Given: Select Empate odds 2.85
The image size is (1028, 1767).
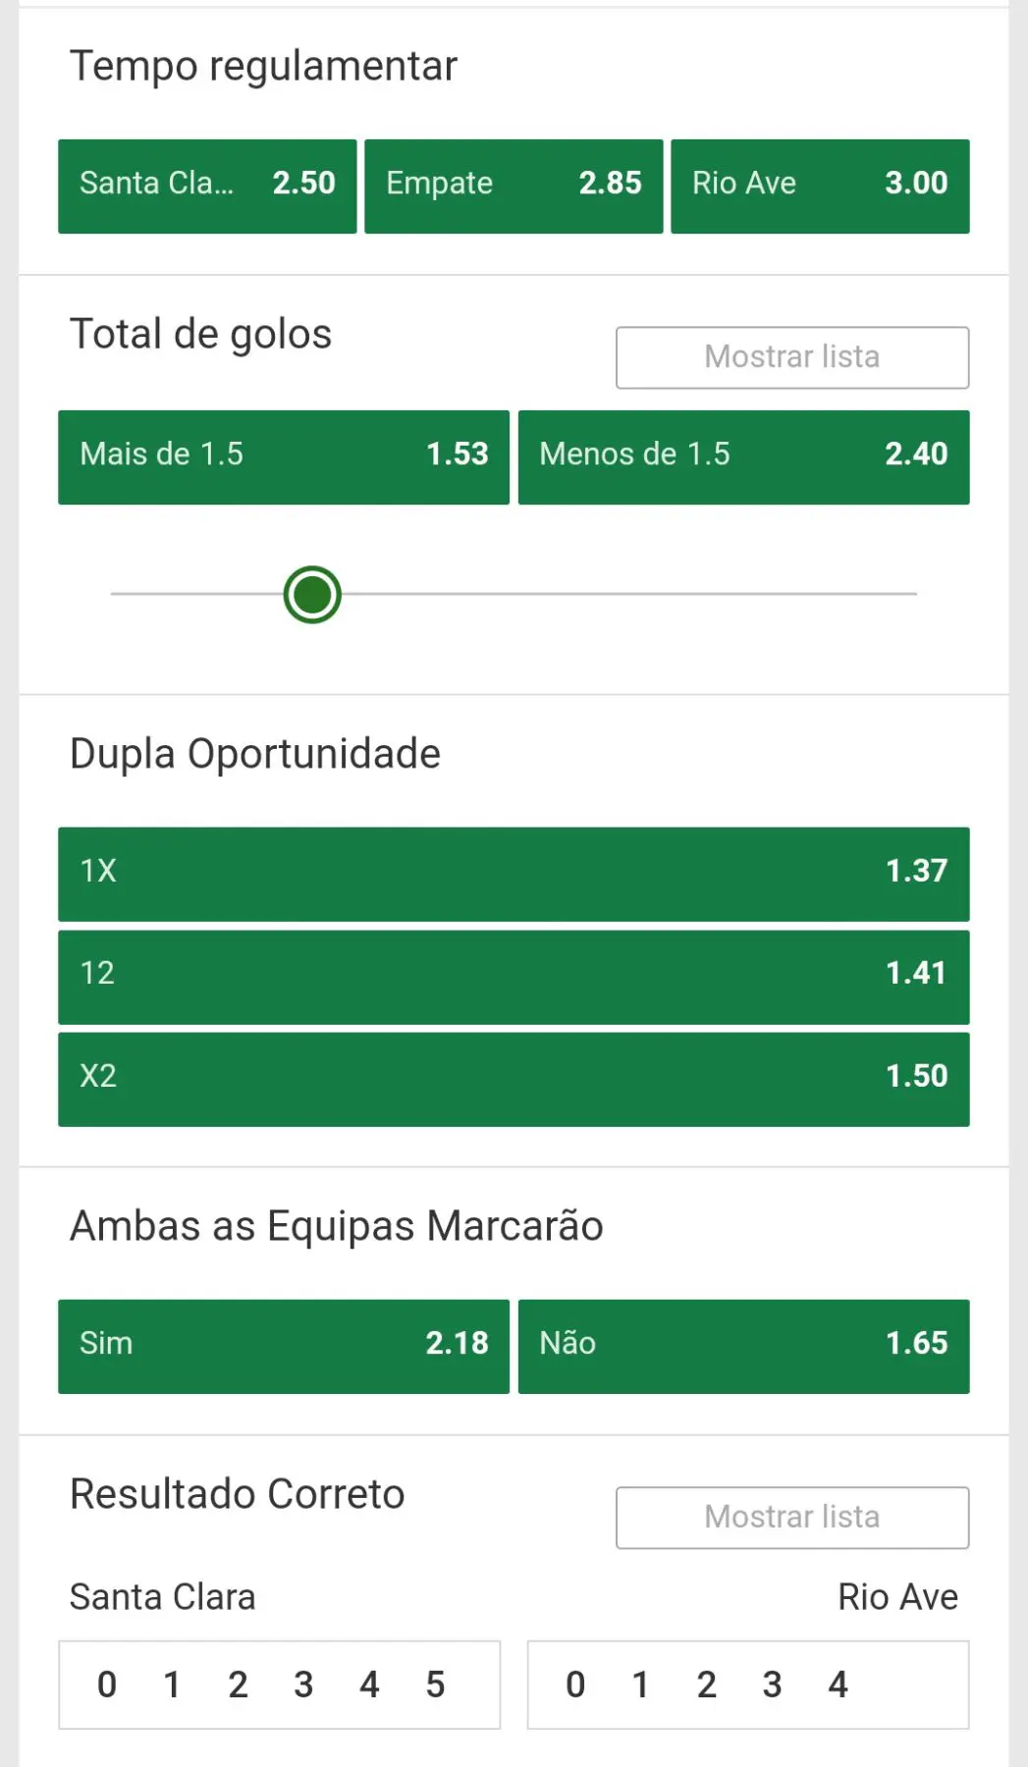Looking at the screenshot, I should [514, 187].
